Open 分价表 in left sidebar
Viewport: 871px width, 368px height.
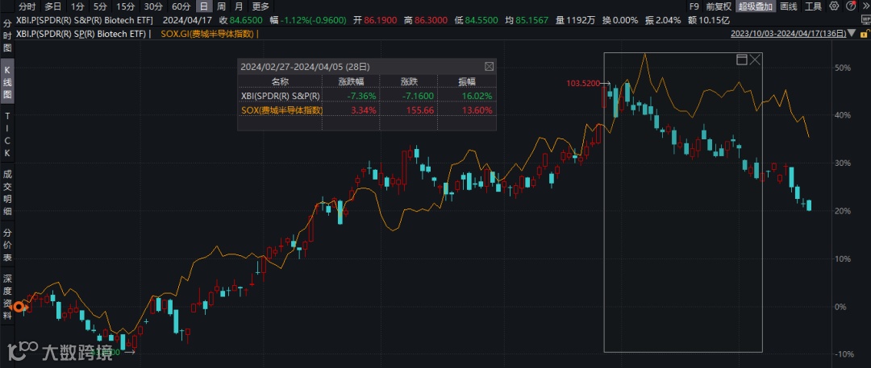point(7,244)
